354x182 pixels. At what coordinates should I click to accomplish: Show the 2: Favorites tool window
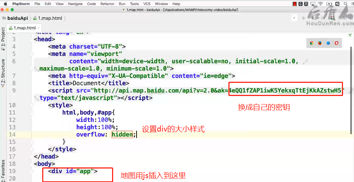pyautogui.click(x=3, y=171)
